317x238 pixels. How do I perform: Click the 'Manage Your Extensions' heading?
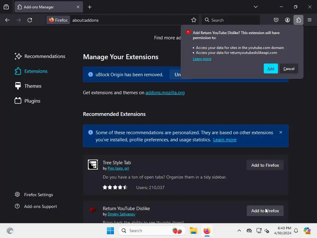pyautogui.click(x=121, y=57)
